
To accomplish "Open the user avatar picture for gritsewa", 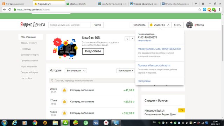I will coord(189,25).
